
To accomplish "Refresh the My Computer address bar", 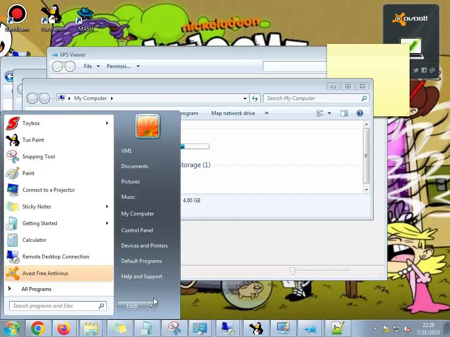I will pyautogui.click(x=255, y=98).
